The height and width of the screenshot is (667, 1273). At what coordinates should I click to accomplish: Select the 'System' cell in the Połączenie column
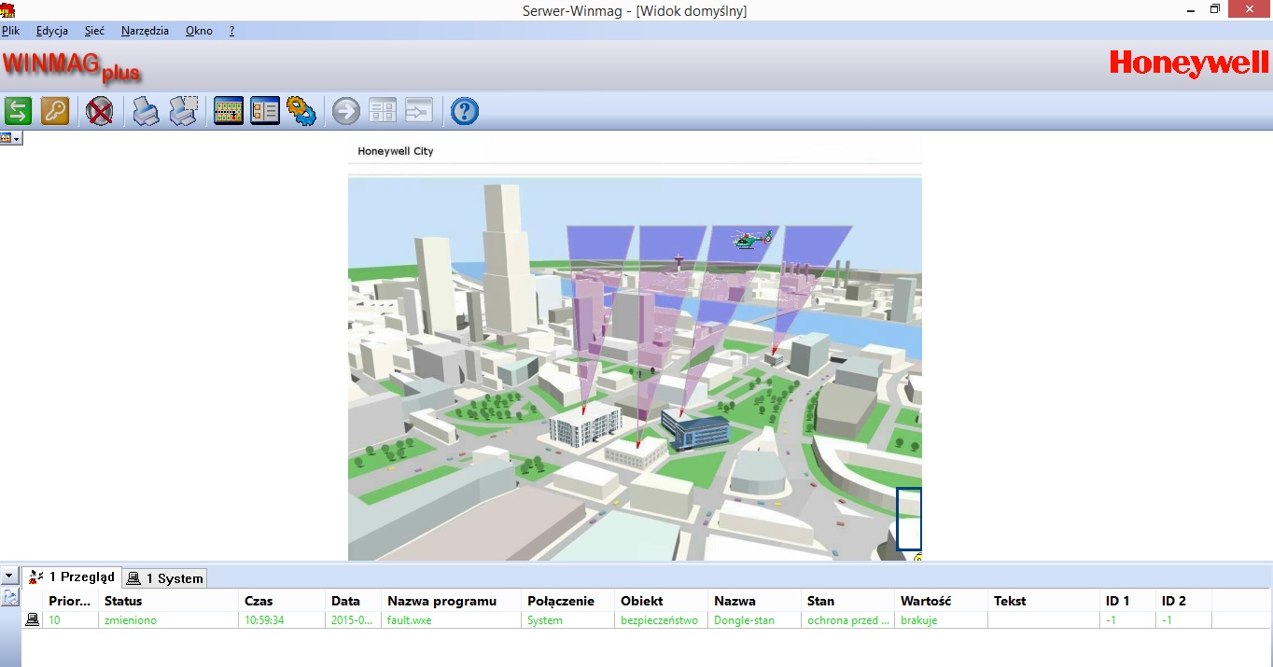click(568, 619)
